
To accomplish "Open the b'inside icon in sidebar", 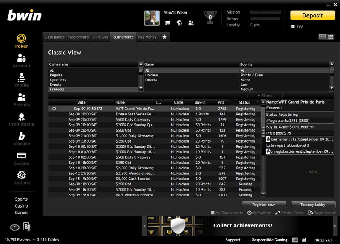I will coord(22,136).
